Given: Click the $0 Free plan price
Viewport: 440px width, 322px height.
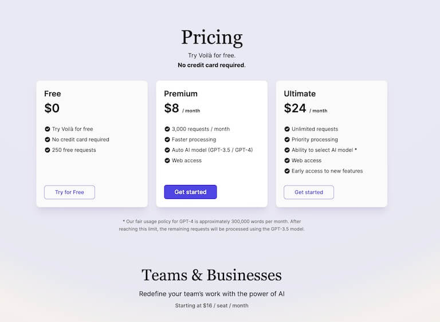Looking at the screenshot, I should (x=52, y=108).
